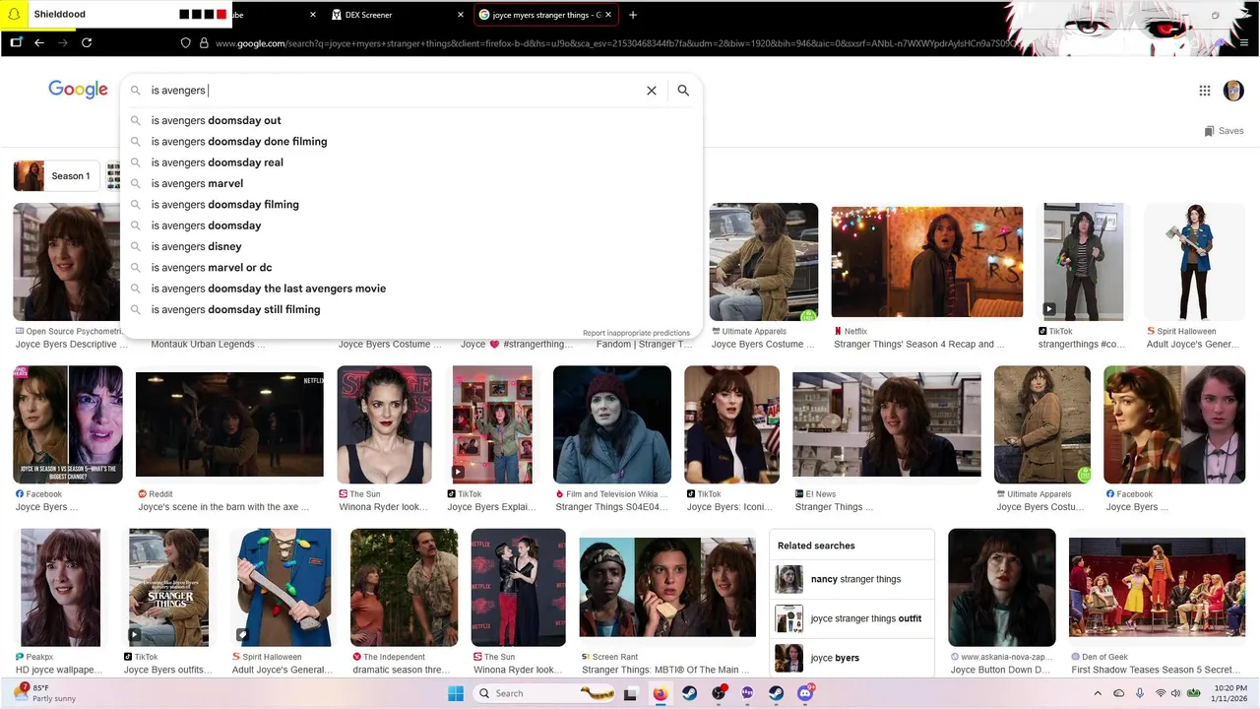Close the DEX Screener tab
This screenshot has width=1260, height=709.
click(x=461, y=15)
